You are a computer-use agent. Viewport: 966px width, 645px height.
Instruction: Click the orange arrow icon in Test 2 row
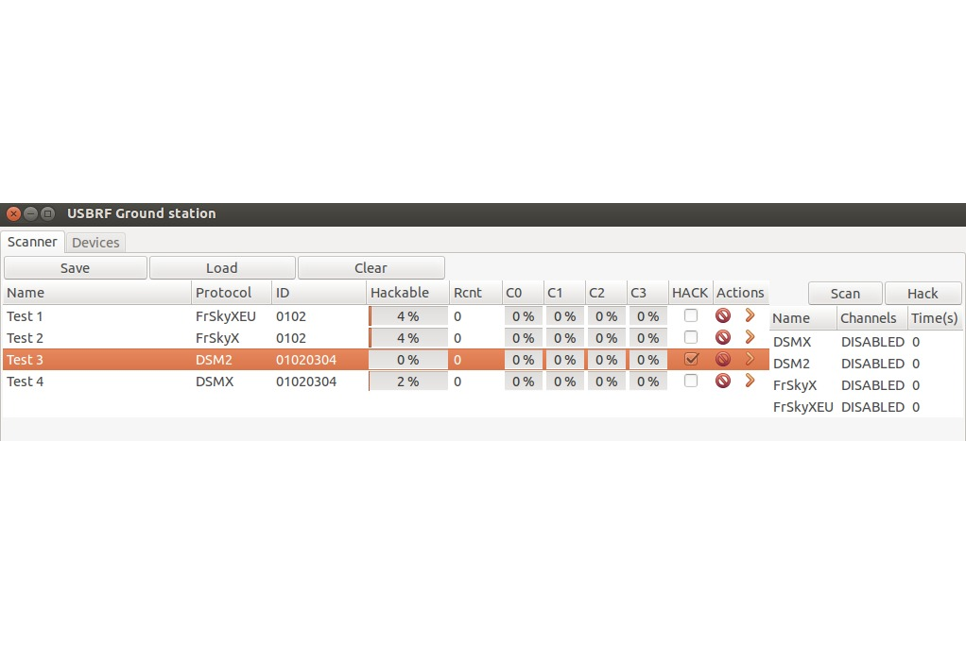[x=750, y=337]
